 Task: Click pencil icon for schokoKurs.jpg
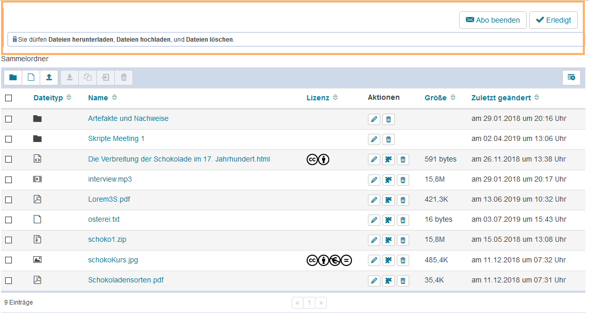374,261
